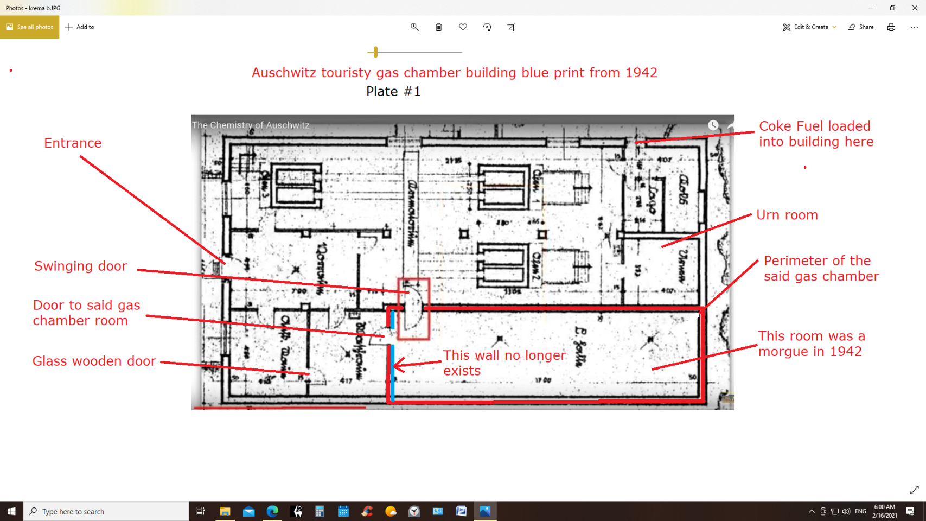Click the Zoom magnifier icon
The width and height of the screenshot is (926, 521).
(414, 27)
